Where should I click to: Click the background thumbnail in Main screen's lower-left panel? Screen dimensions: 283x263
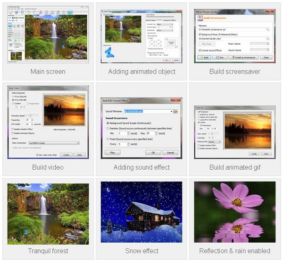pyautogui.click(x=16, y=56)
